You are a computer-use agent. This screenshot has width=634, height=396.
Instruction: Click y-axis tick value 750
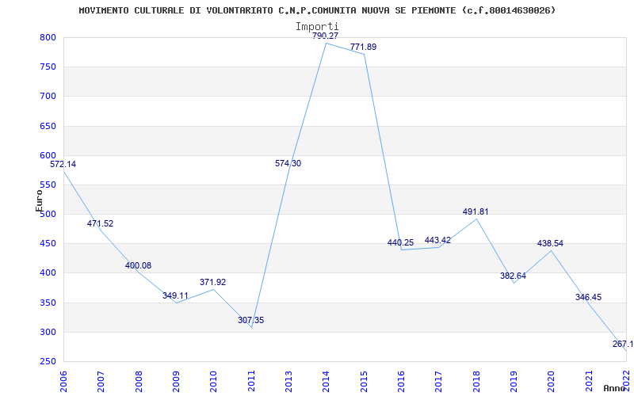click(48, 67)
